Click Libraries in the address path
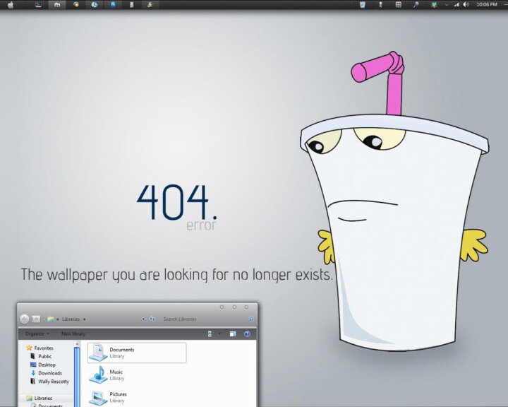 click(71, 319)
